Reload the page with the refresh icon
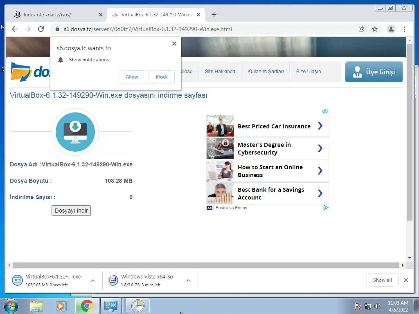Viewport: 419px width, 314px height. point(41,29)
